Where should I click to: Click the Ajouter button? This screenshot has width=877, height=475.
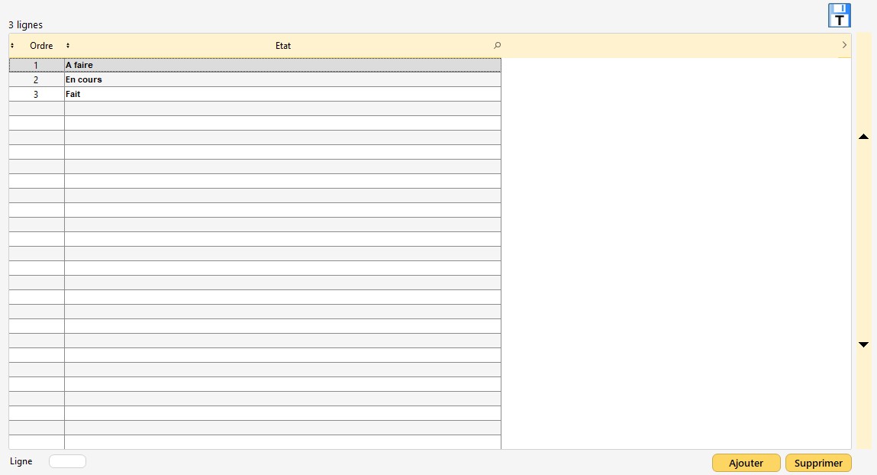click(x=746, y=463)
